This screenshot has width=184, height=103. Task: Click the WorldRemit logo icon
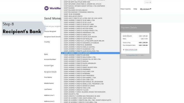point(46,8)
